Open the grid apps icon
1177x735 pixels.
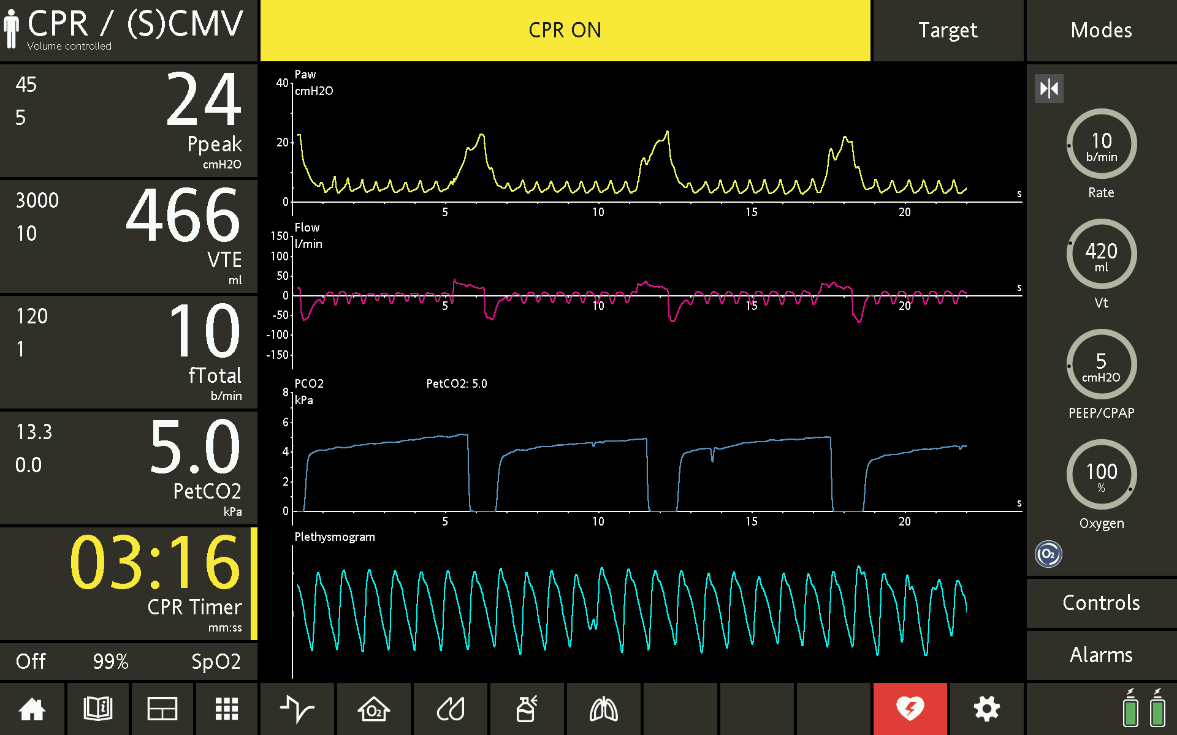click(227, 709)
